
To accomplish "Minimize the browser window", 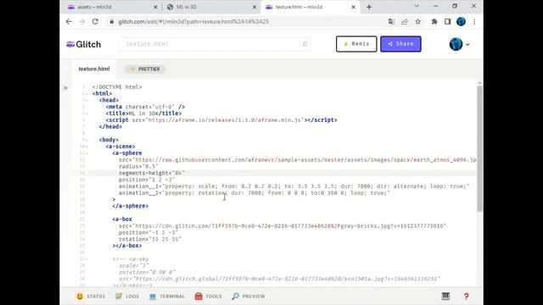I will [435, 6].
